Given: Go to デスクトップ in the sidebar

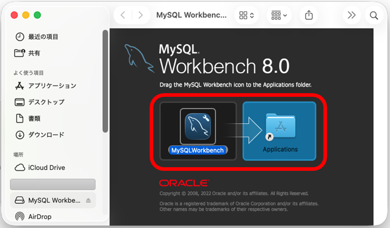Looking at the screenshot, I should click(46, 102).
